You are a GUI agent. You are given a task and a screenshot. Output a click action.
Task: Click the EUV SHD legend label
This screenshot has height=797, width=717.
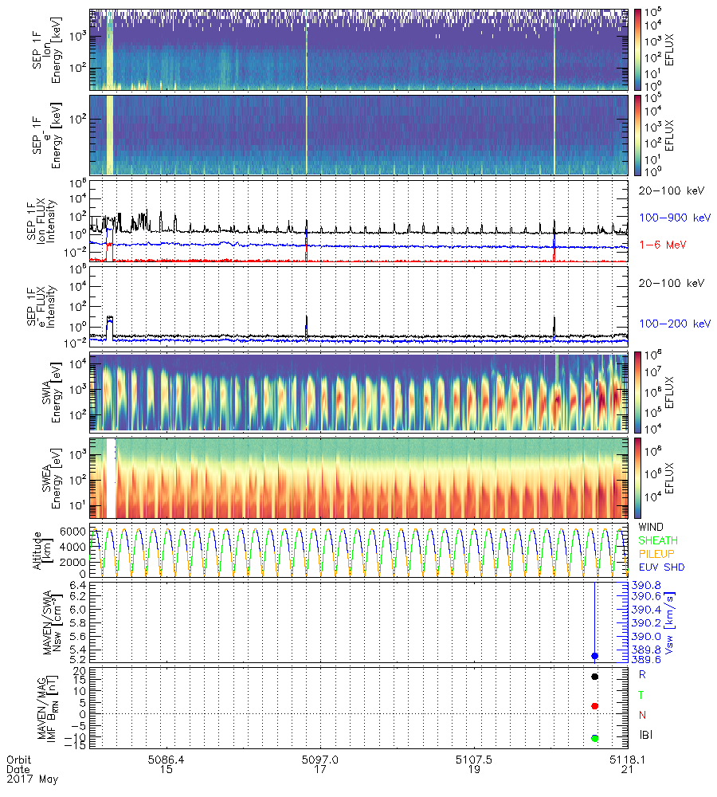[x=660, y=567]
